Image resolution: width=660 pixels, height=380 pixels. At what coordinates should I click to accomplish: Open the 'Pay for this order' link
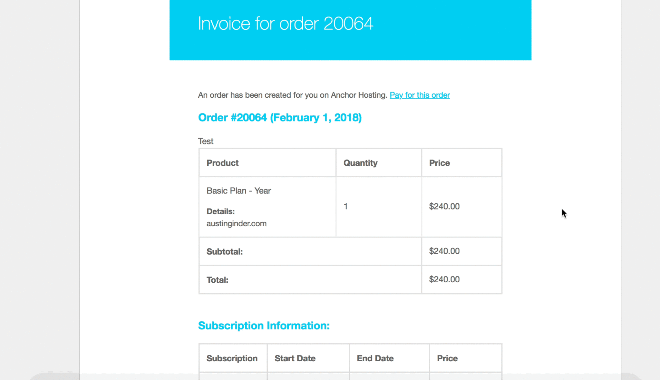[x=420, y=95]
